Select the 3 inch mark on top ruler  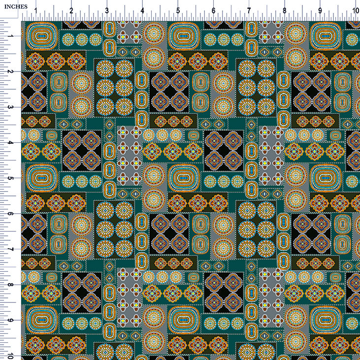coord(107,10)
